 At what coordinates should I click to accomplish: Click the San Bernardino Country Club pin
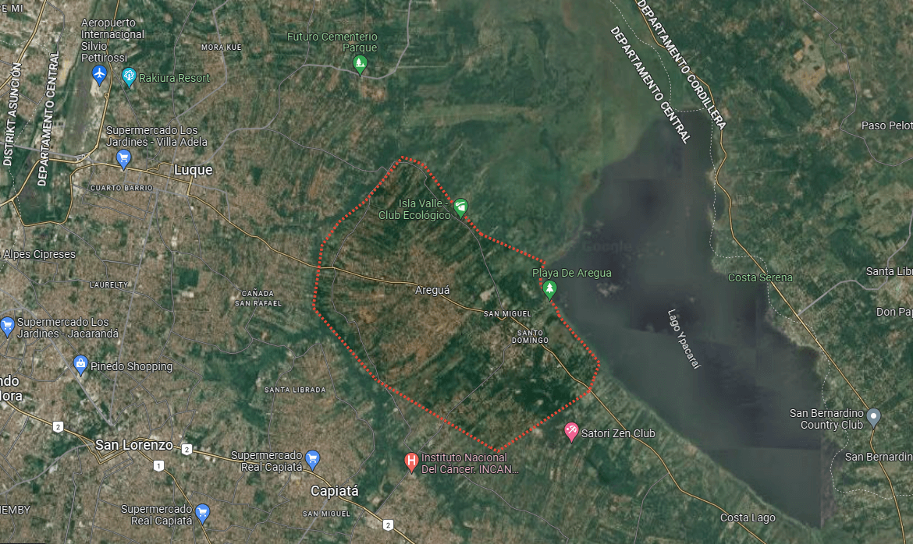(873, 418)
